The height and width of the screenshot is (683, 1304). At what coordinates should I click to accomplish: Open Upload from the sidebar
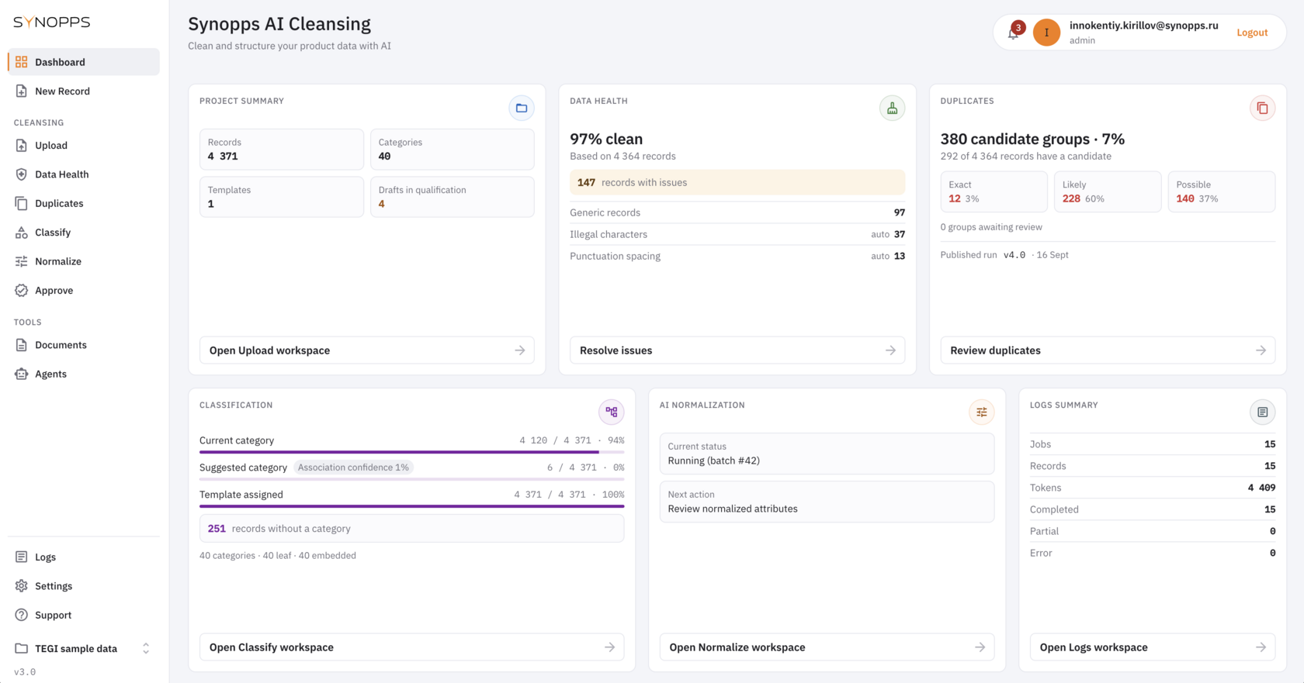[x=84, y=145]
